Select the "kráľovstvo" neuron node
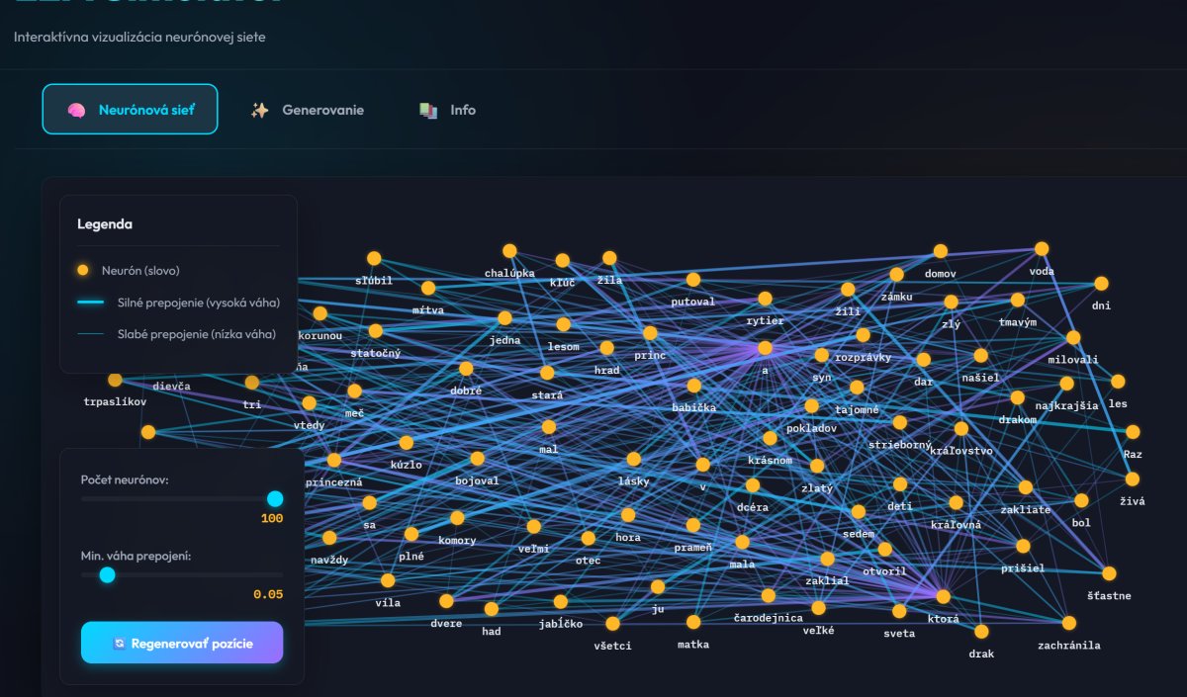 (961, 429)
